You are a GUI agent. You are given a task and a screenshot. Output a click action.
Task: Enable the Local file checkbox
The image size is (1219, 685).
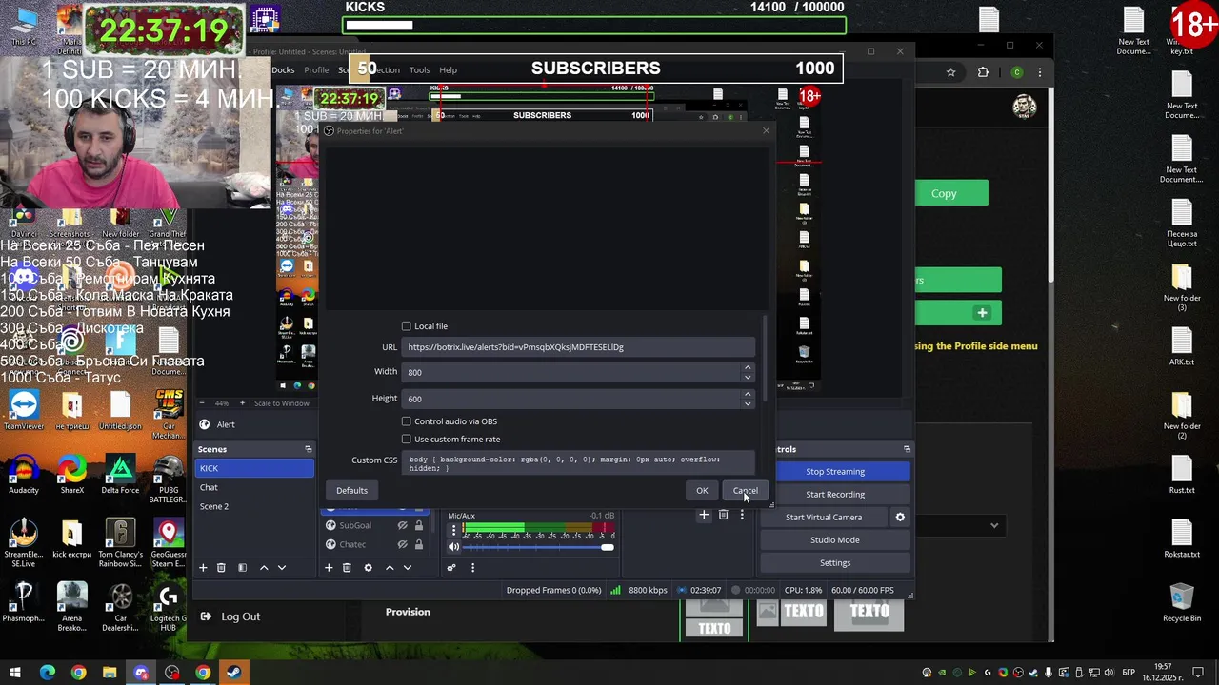click(407, 326)
